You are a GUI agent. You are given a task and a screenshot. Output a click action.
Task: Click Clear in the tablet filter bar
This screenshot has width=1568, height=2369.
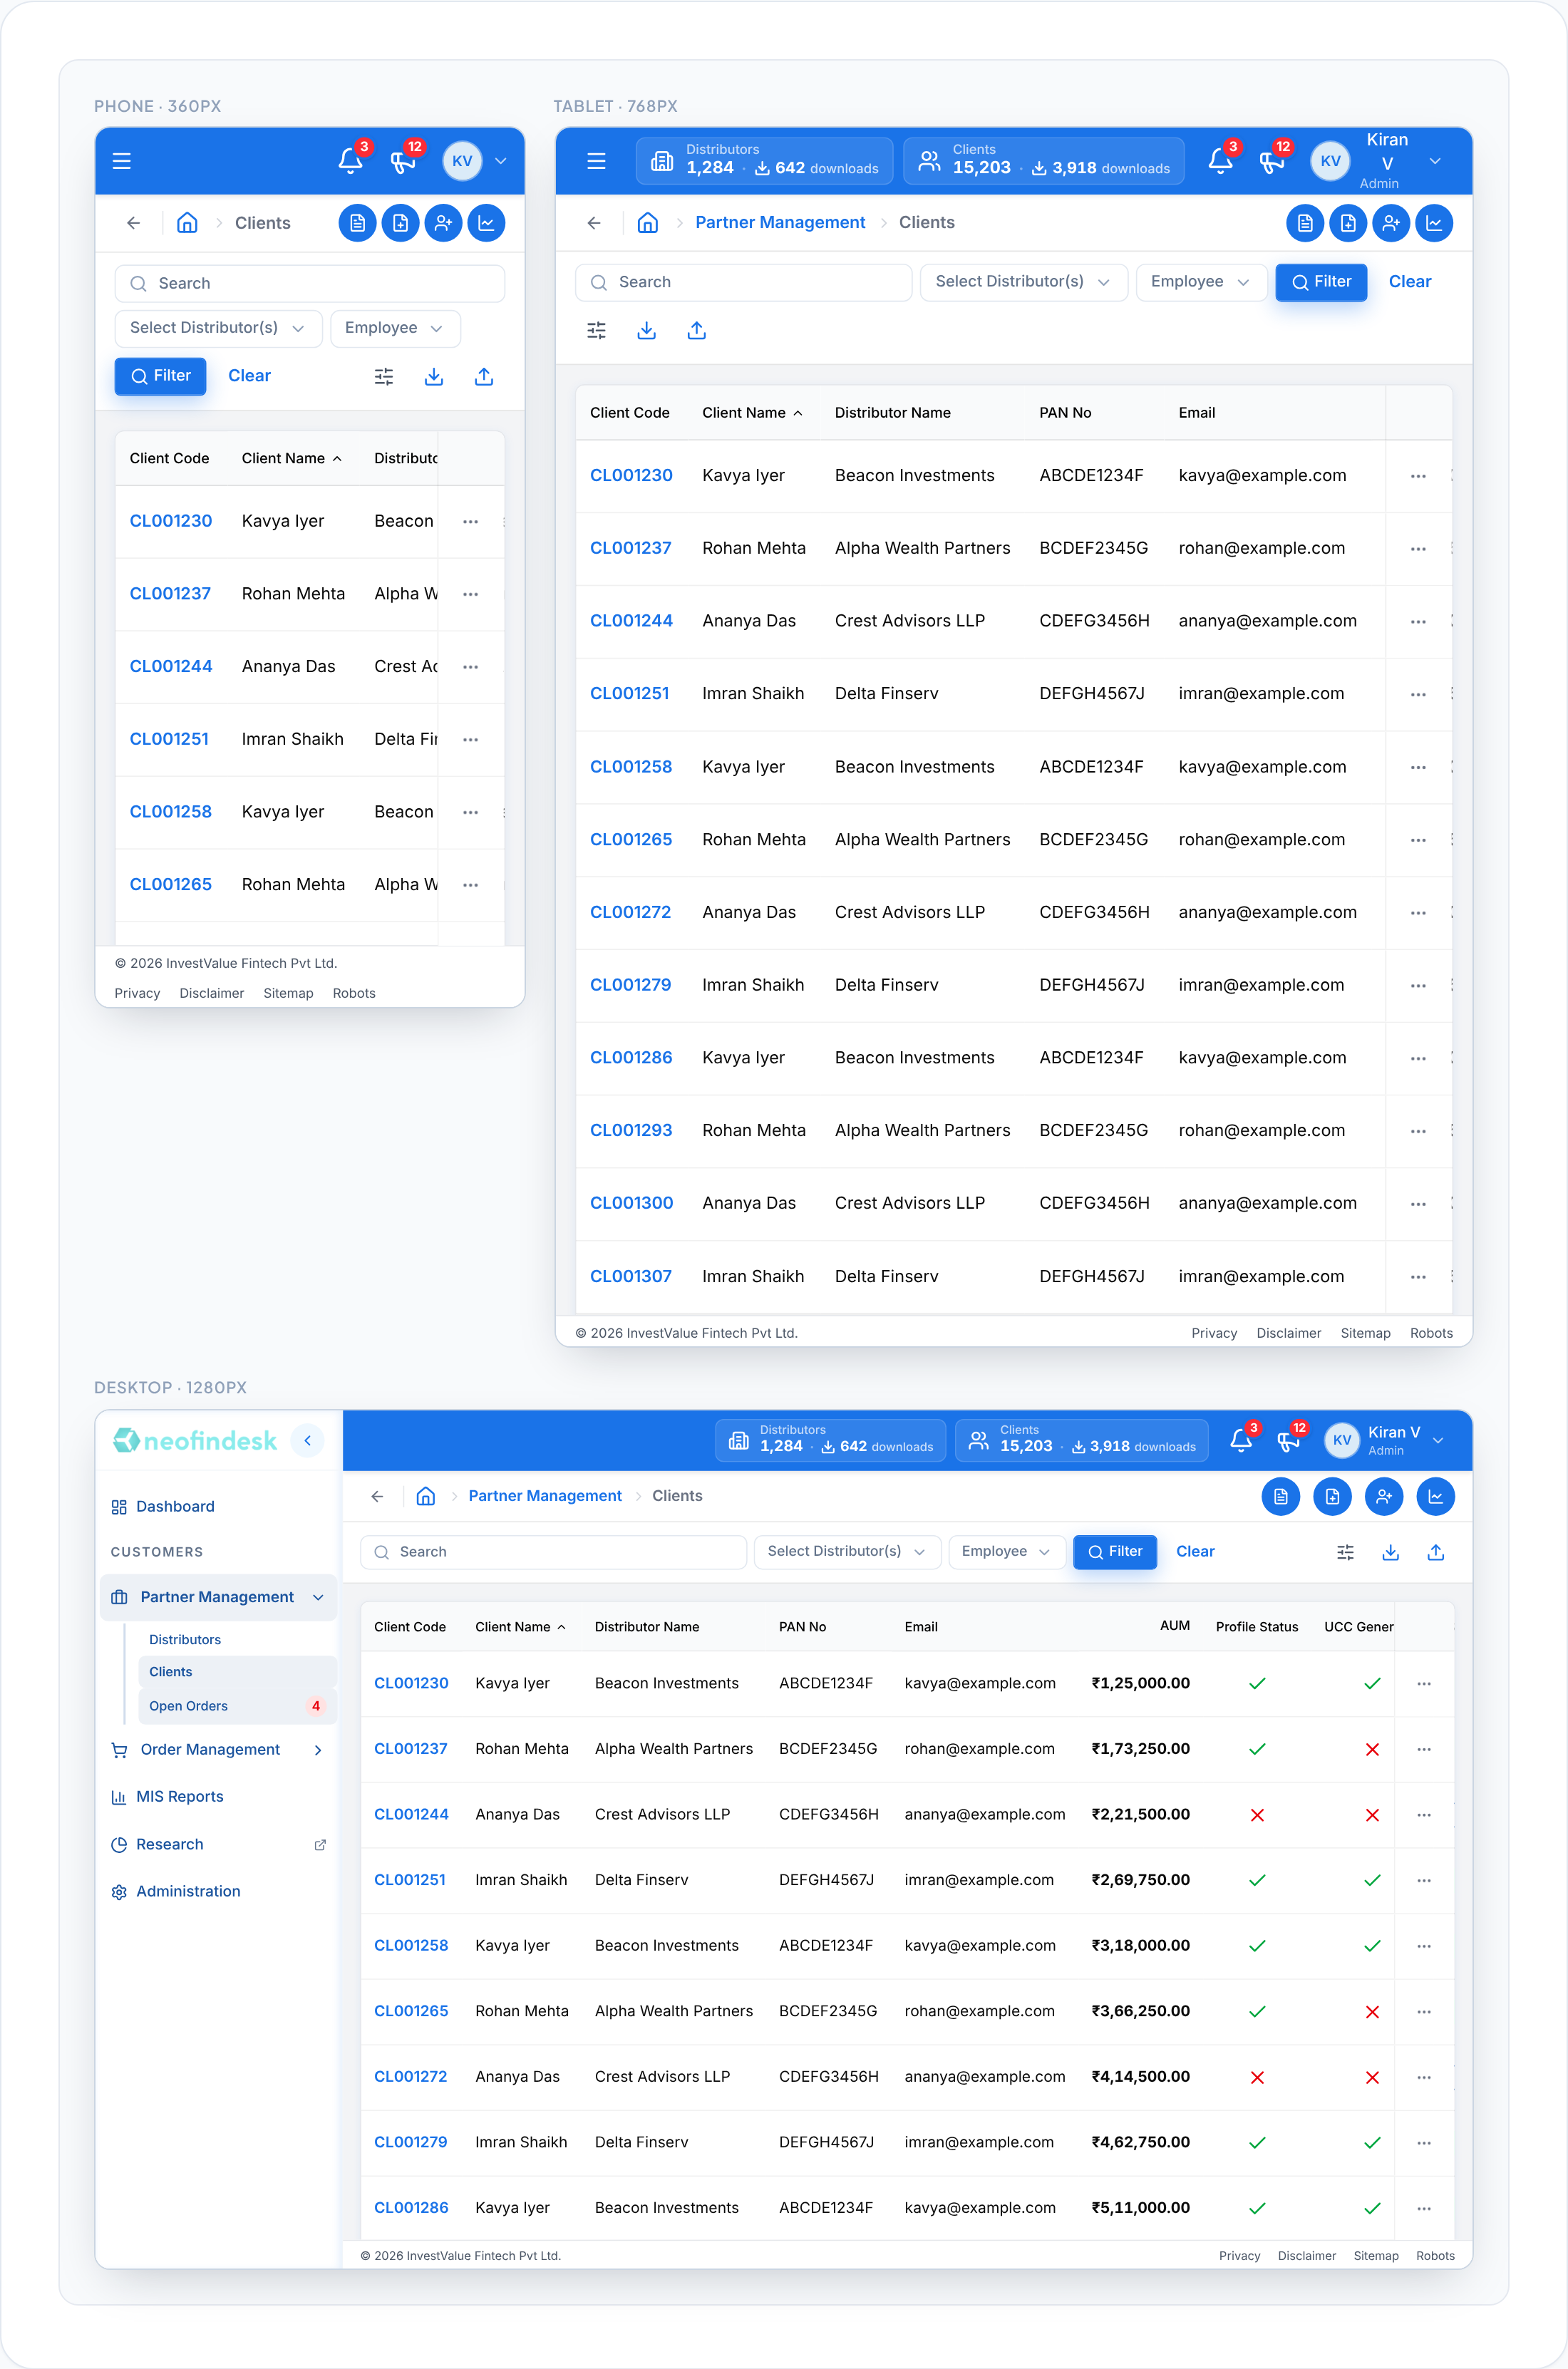click(x=1410, y=282)
